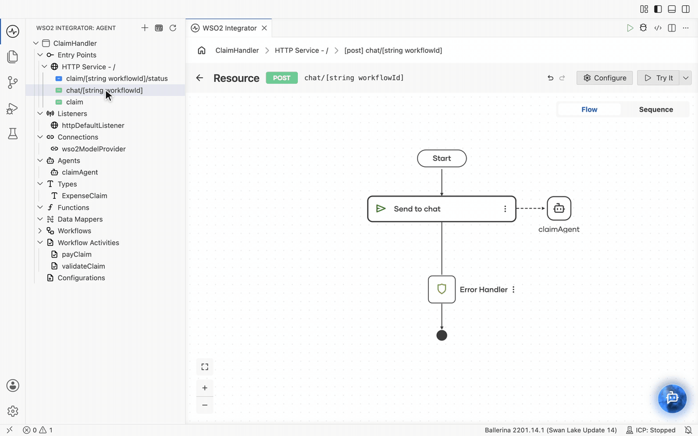
Task: Click the Debug bug icon in editor toolbar
Action: pos(643,28)
